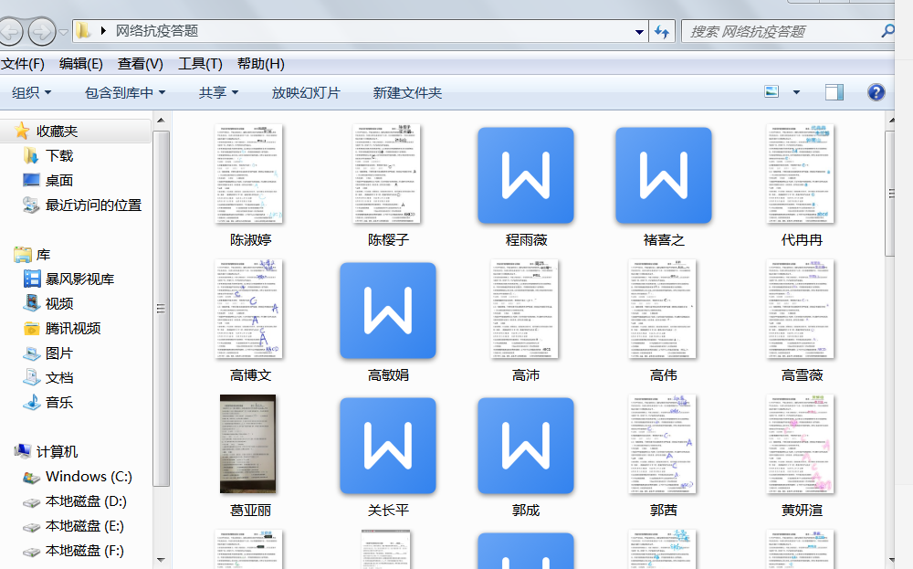Select the 高敏娟 WPS document icon
Image resolution: width=913 pixels, height=569 pixels.
pyautogui.click(x=388, y=311)
